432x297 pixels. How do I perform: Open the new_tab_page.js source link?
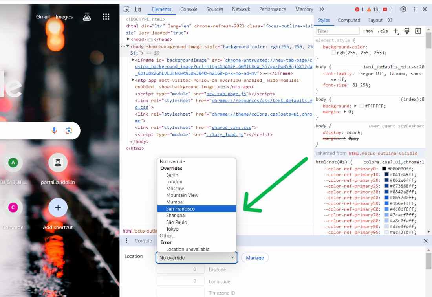pyautogui.click(x=226, y=94)
